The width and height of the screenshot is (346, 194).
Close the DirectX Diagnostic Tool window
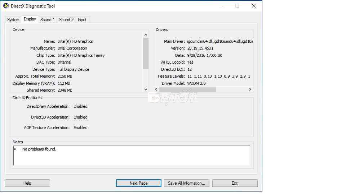254,6
